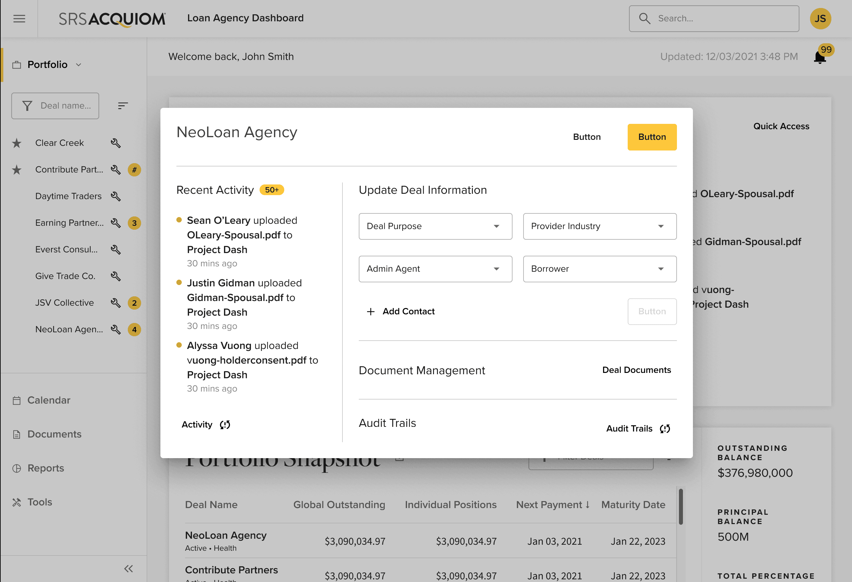Collapse the sidebar with double chevron
This screenshot has height=582, width=852.
pos(128,569)
